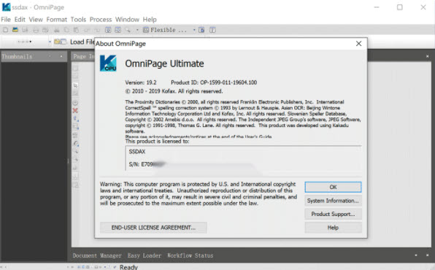Click the OmniPage icon in the title bar
Viewport: 435px width, 270px height.
pyautogui.click(x=6, y=7)
